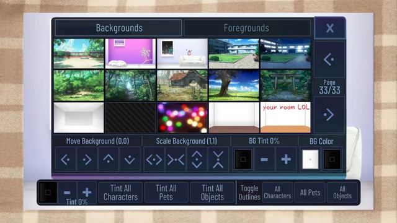
Task: Stretch the background vertically
Action: 197,160
